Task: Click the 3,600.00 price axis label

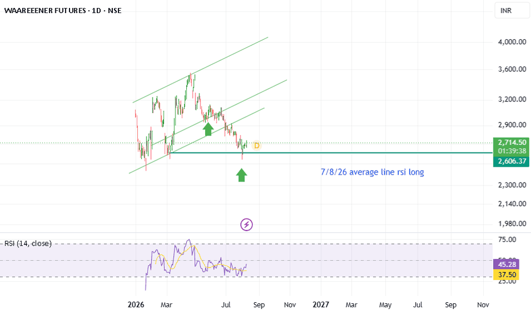Action: [512, 69]
